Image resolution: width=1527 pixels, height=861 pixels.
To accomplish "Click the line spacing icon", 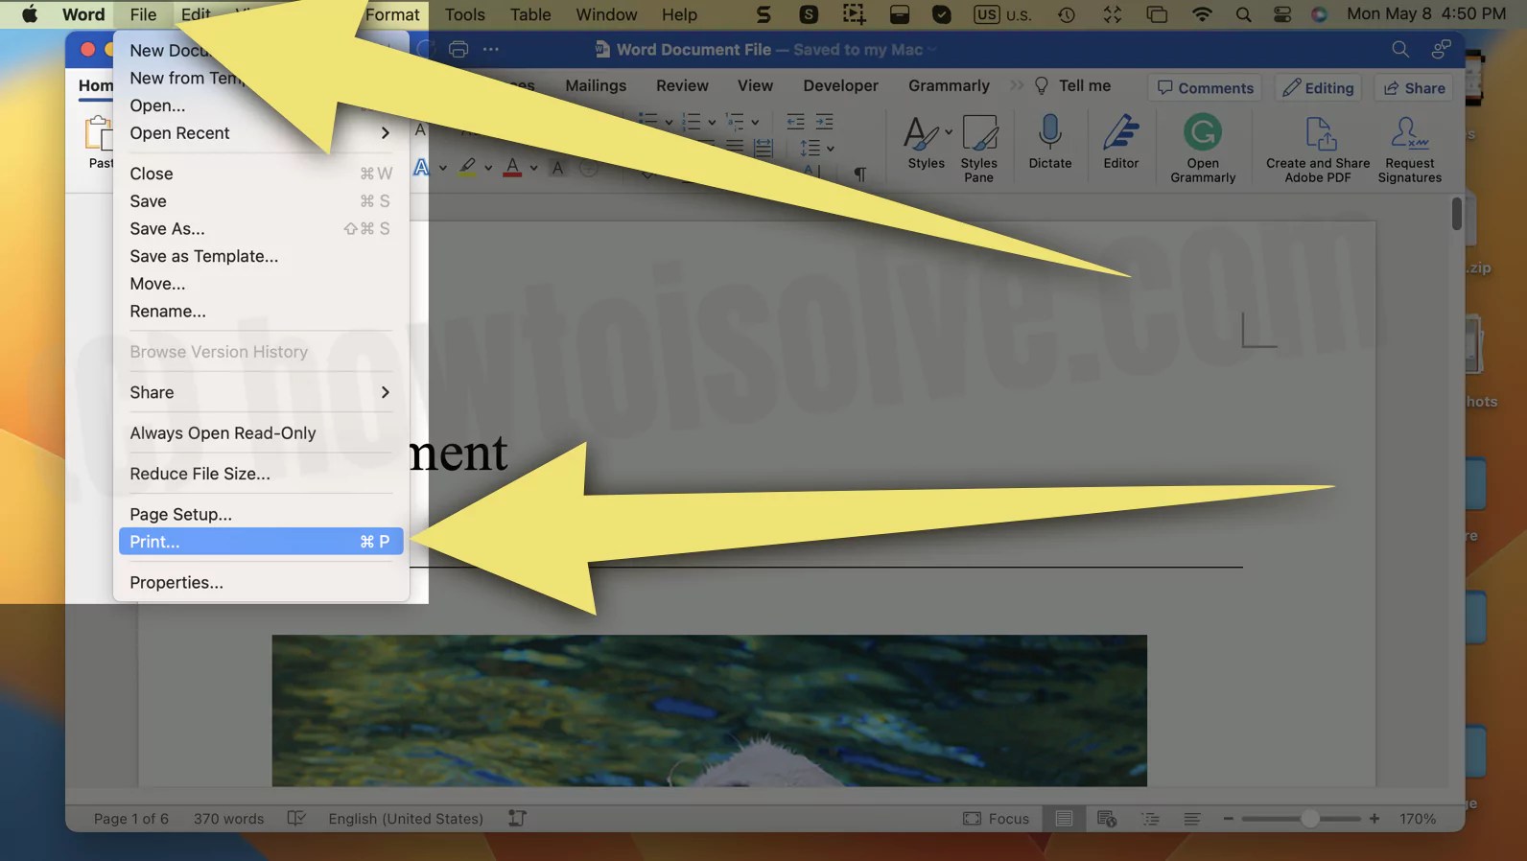I will (810, 148).
